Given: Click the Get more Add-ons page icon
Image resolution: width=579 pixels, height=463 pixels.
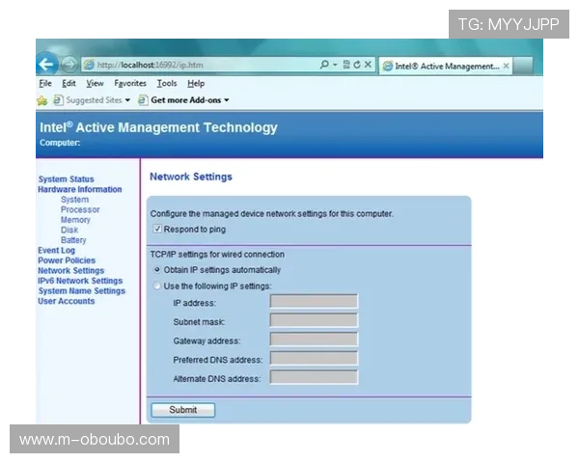Looking at the screenshot, I should point(143,100).
